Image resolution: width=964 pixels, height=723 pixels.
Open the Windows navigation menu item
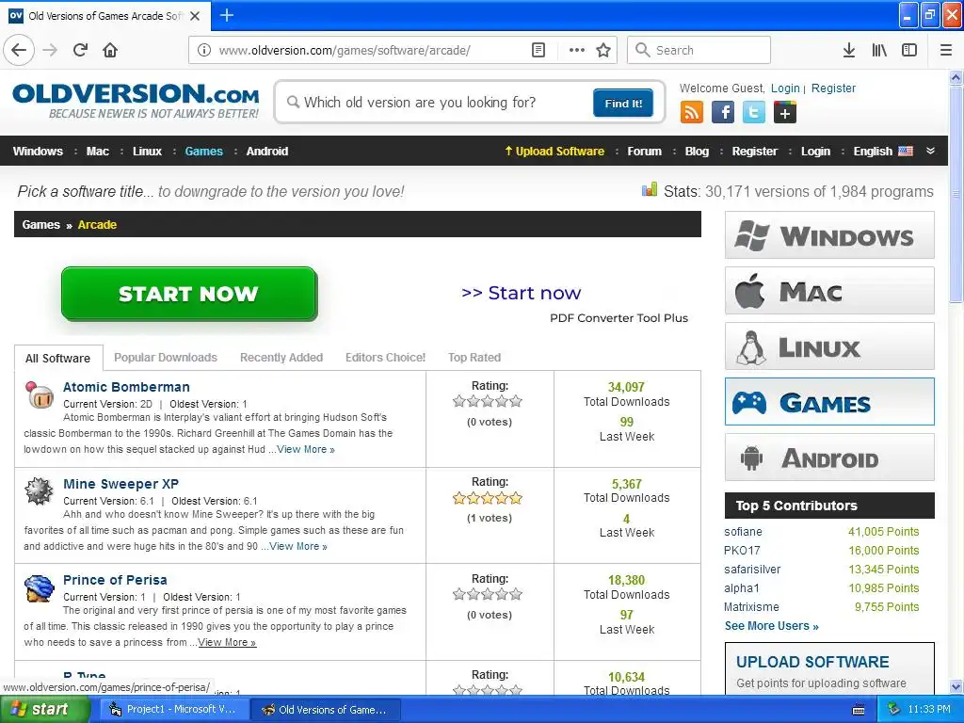(x=38, y=152)
